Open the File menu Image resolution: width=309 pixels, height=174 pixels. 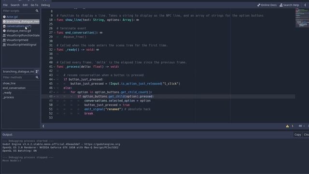point(5,5)
